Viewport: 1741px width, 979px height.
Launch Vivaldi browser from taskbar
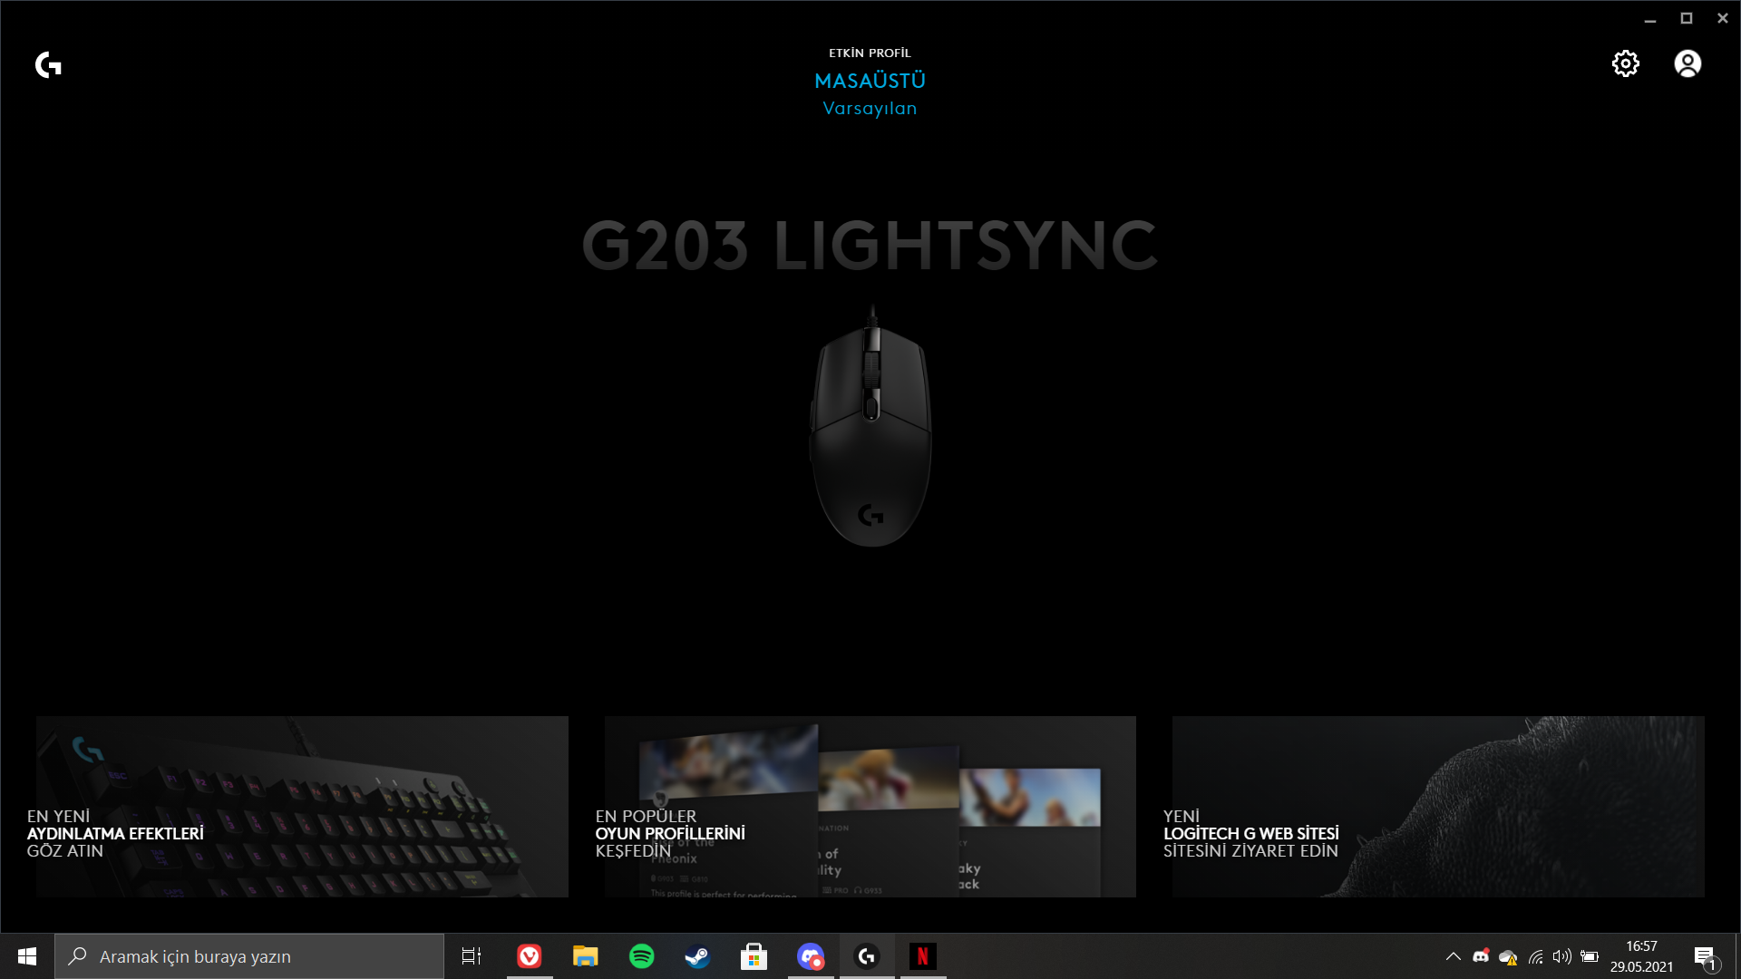[x=530, y=956]
